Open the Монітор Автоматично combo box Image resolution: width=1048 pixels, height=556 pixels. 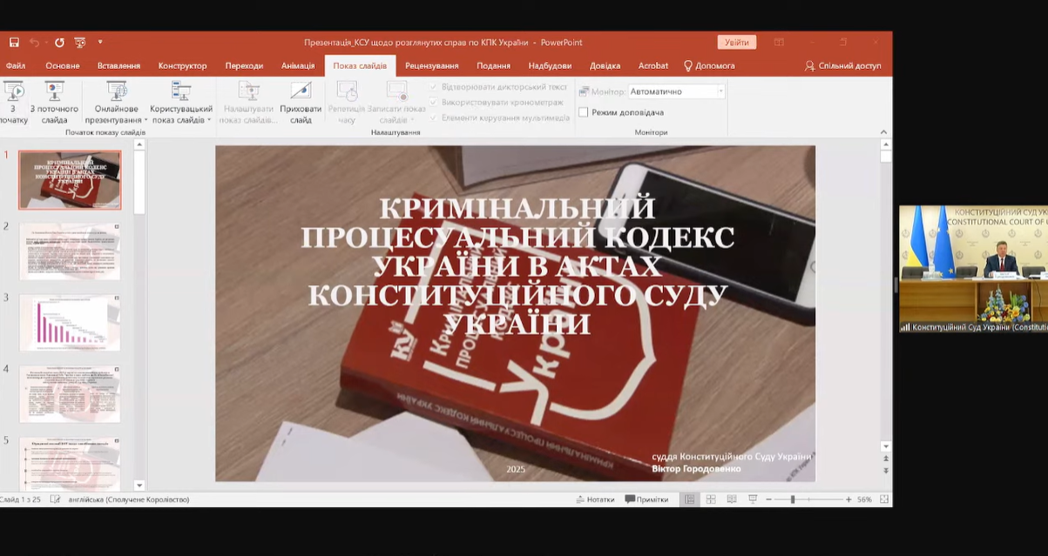[677, 91]
